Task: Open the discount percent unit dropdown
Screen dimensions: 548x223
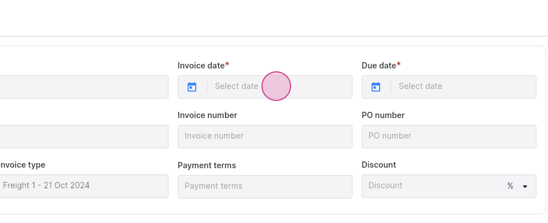Action: tap(517, 186)
